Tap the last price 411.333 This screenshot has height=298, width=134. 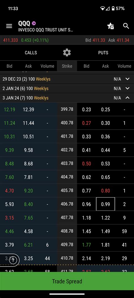(x=10, y=40)
